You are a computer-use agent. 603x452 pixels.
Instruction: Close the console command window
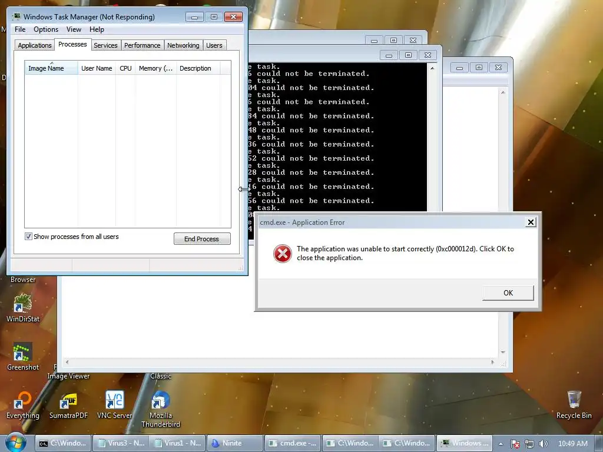pyautogui.click(x=428, y=55)
